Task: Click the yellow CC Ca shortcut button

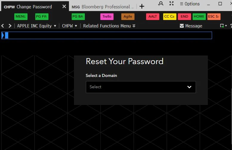Action: [x=170, y=17]
